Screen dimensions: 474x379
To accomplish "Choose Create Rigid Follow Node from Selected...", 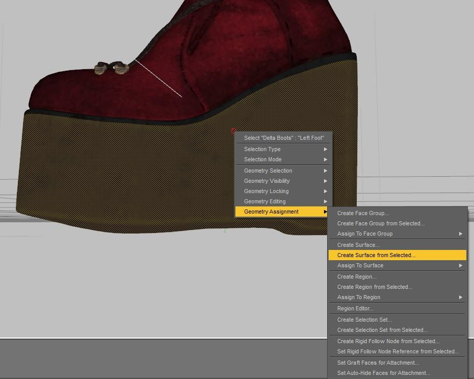I will coord(388,341).
